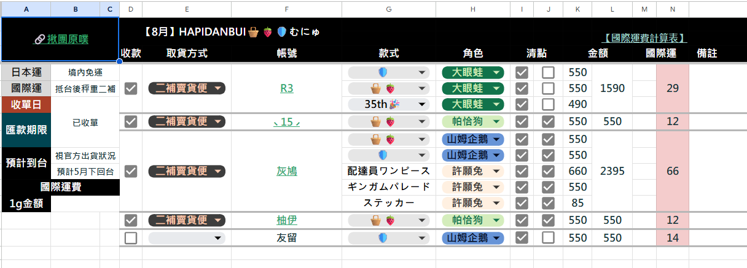Check the 收款 checkbox for 友留

tap(131, 238)
